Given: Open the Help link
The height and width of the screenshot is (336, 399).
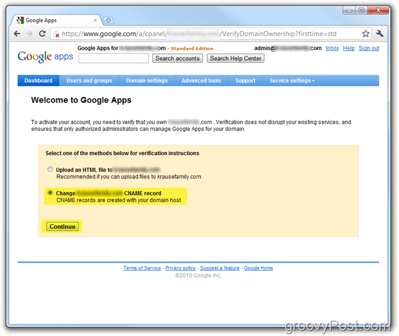Looking at the screenshot, I should (349, 49).
